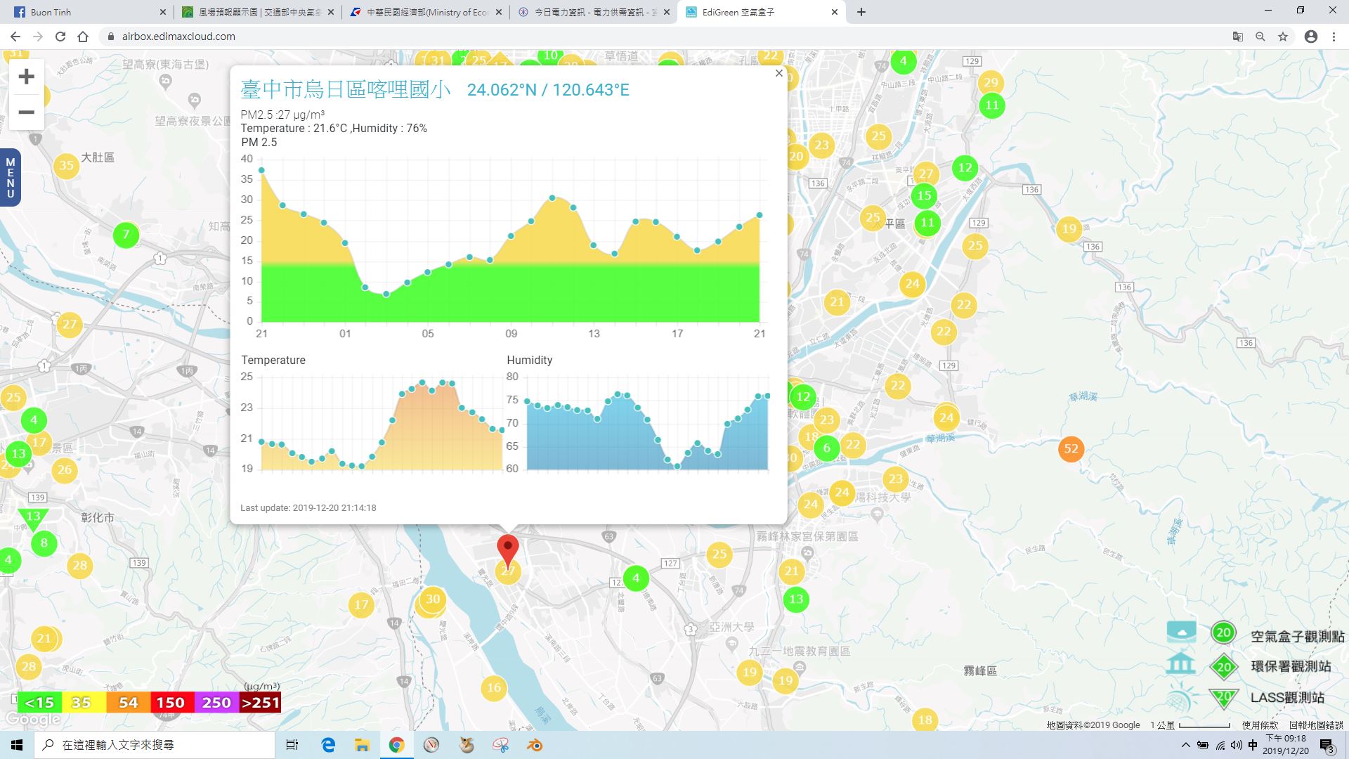Click the Google logo on the map

pyautogui.click(x=32, y=720)
